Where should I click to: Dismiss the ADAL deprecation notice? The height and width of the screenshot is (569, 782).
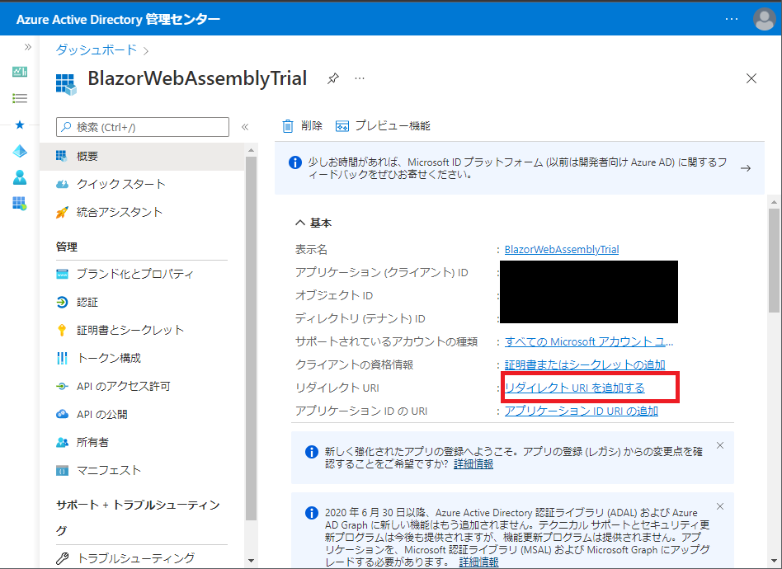coord(720,506)
